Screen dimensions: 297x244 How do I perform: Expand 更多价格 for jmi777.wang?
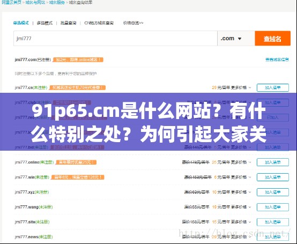click(x=241, y=207)
